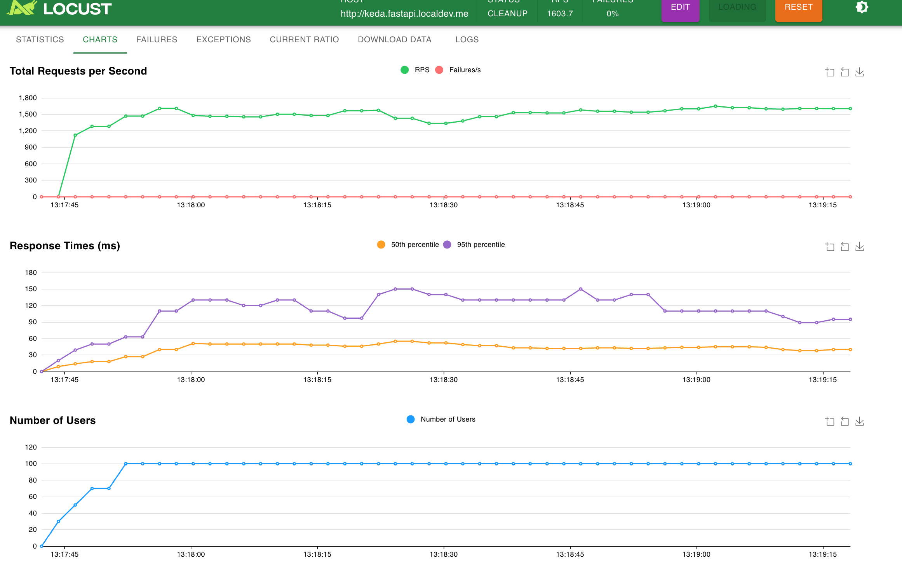
Task: Click zoom icon on Total Requests chart
Action: pos(830,72)
